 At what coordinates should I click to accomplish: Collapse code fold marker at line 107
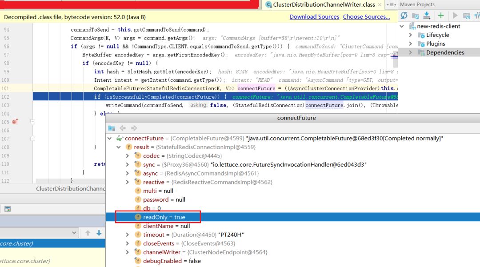[x=33, y=139]
